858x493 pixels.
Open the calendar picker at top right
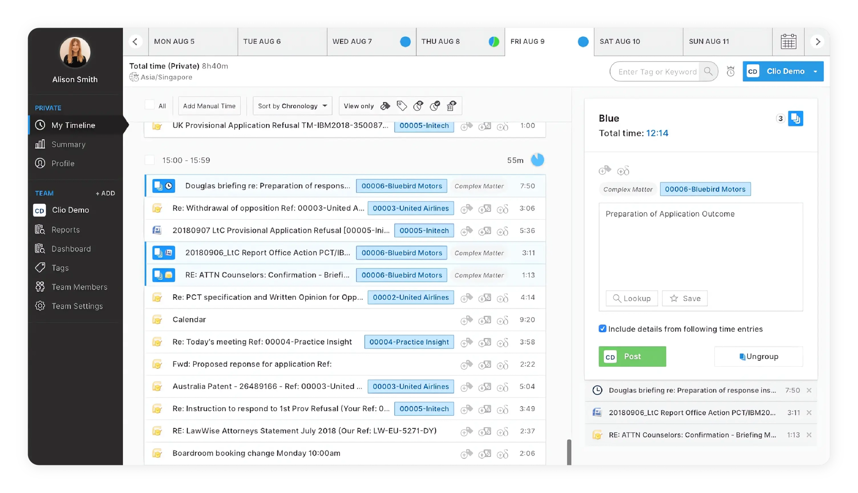[x=789, y=41]
